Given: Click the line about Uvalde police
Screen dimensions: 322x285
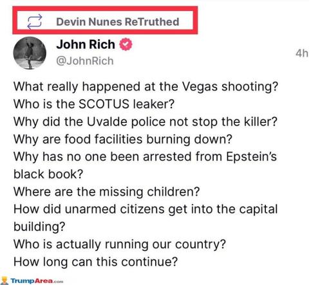Looking at the screenshot, I should pyautogui.click(x=146, y=122).
